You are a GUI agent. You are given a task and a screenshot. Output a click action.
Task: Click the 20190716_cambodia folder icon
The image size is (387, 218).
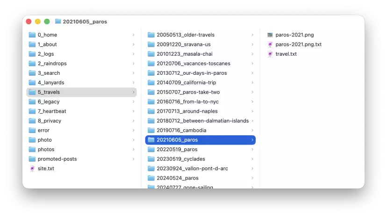151,130
